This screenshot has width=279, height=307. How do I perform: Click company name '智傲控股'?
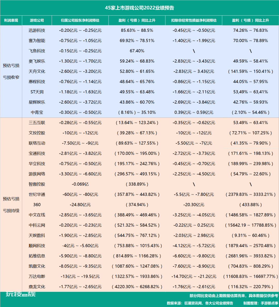click(37, 184)
